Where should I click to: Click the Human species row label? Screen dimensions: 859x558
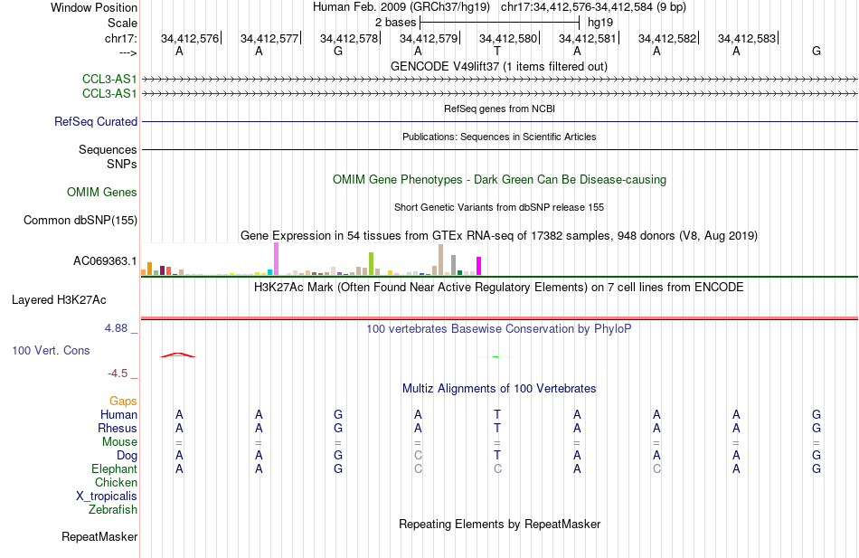click(x=118, y=414)
